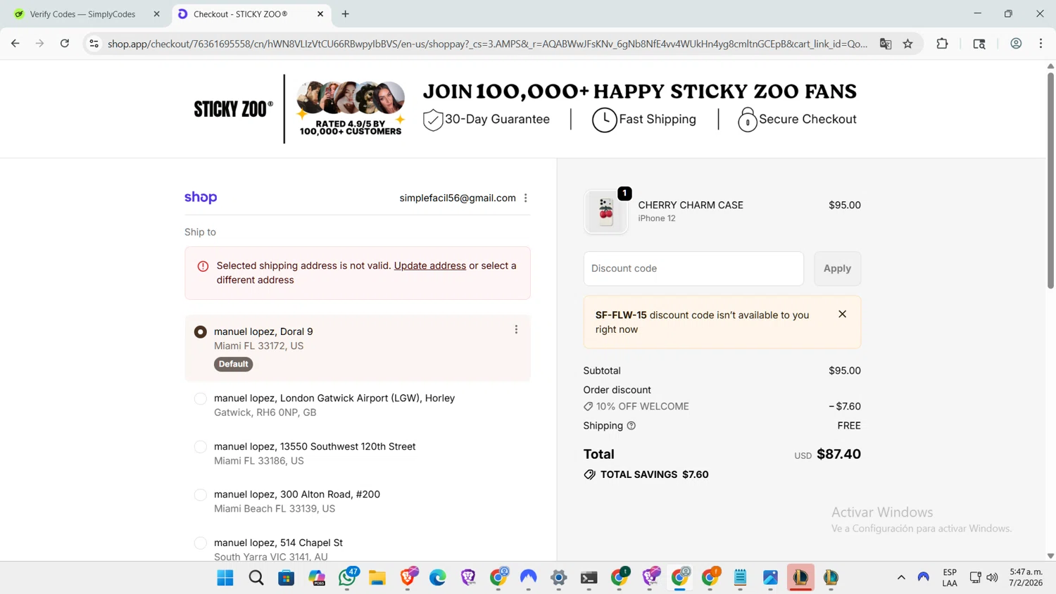The image size is (1056, 594).
Task: Click the Update address link
Action: [430, 265]
